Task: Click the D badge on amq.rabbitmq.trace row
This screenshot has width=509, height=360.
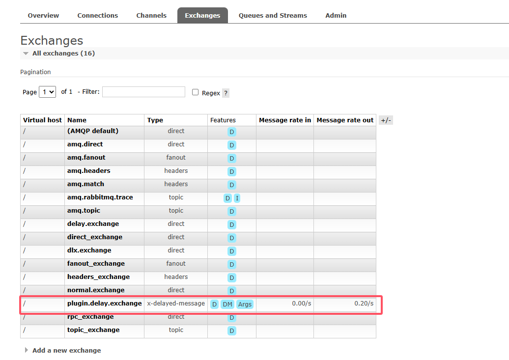Action: (227, 198)
